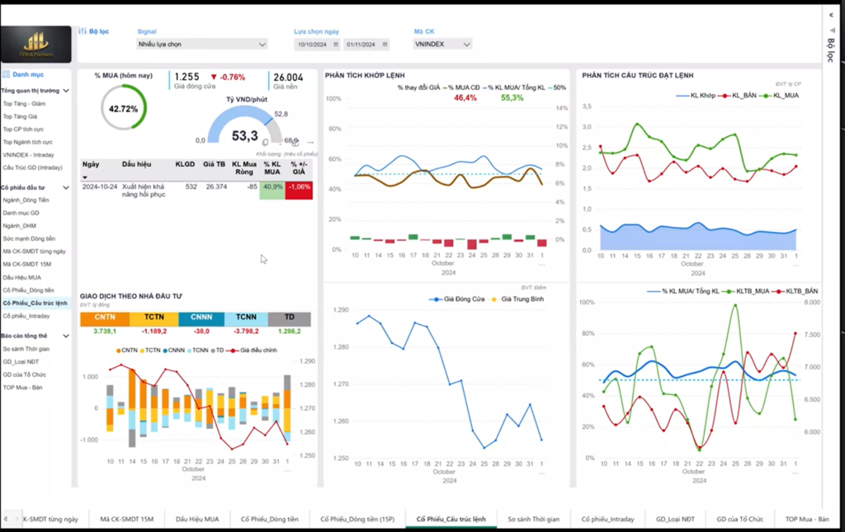845x532 pixels.
Task: Toggle CNTN legend item in investor chart
Action: tap(126, 351)
